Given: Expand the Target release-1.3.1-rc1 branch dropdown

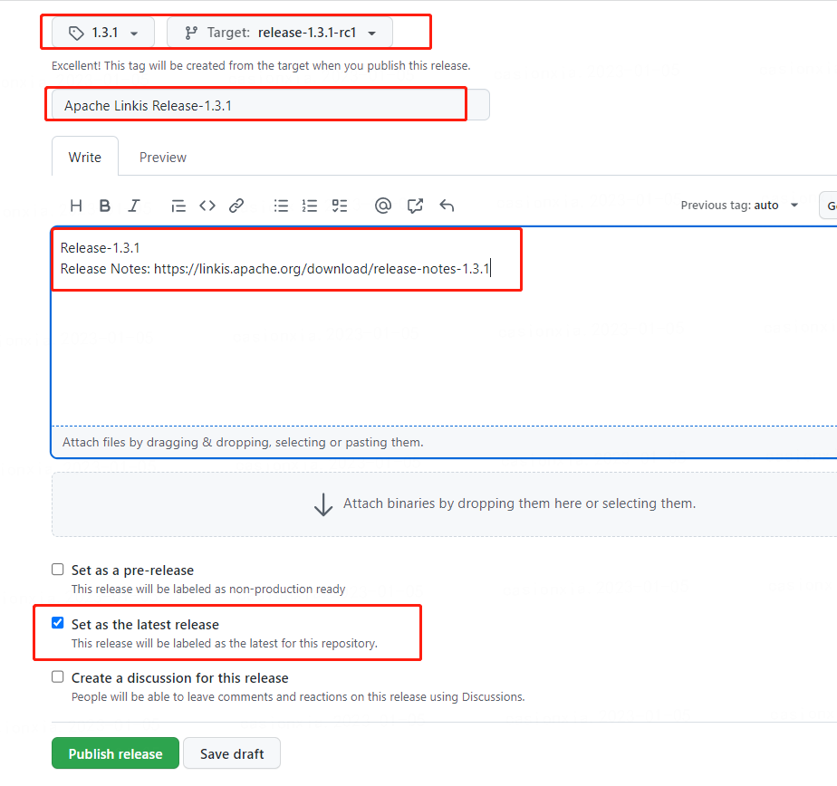Looking at the screenshot, I should [x=279, y=33].
